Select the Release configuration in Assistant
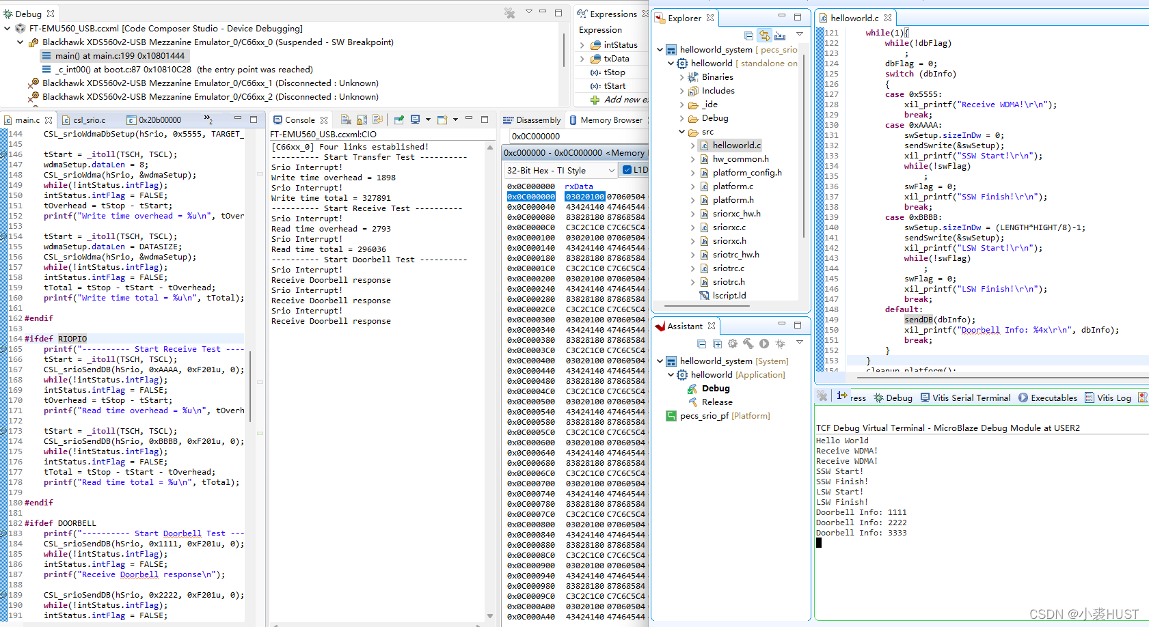This screenshot has width=1149, height=627. [x=710, y=402]
